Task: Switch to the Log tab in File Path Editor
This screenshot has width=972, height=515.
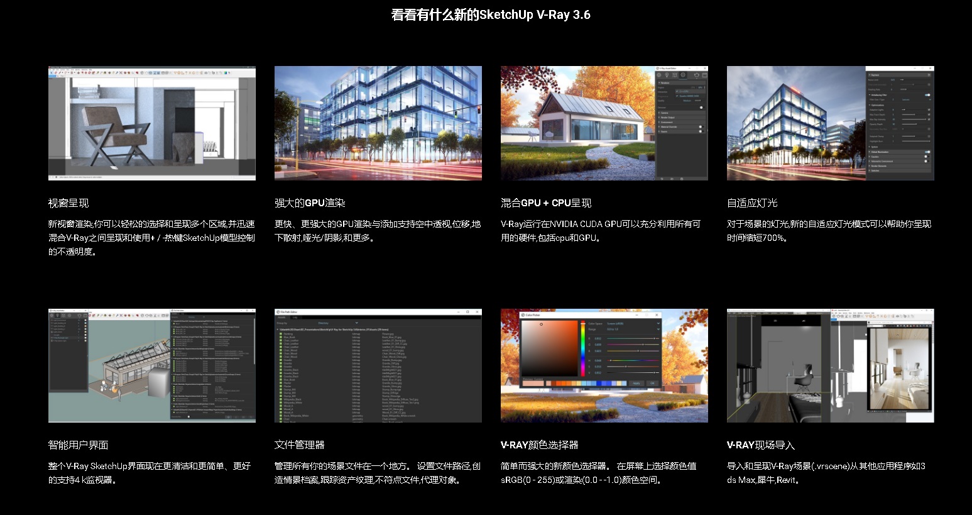Action: (x=295, y=318)
